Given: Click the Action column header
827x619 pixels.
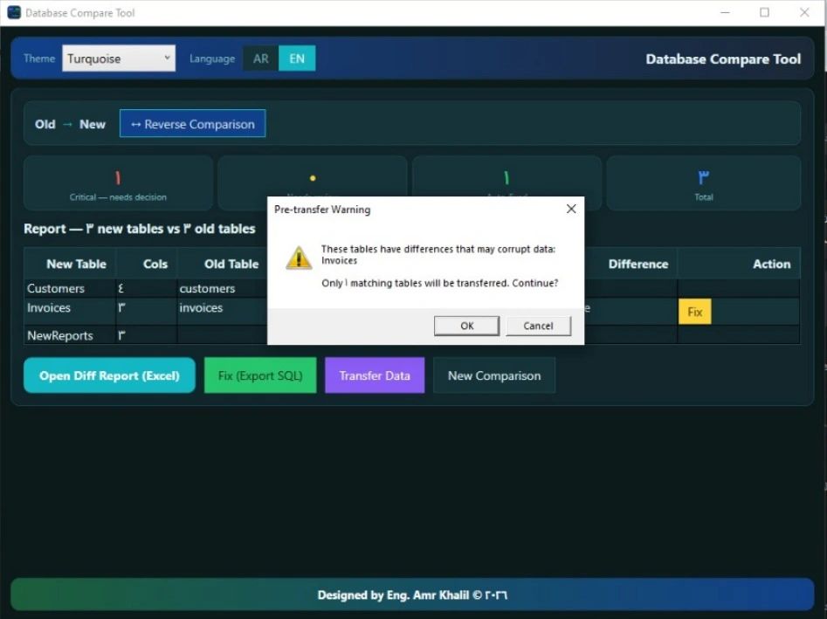Looking at the screenshot, I should (739, 264).
